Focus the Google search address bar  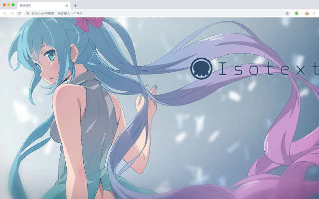[158, 13]
